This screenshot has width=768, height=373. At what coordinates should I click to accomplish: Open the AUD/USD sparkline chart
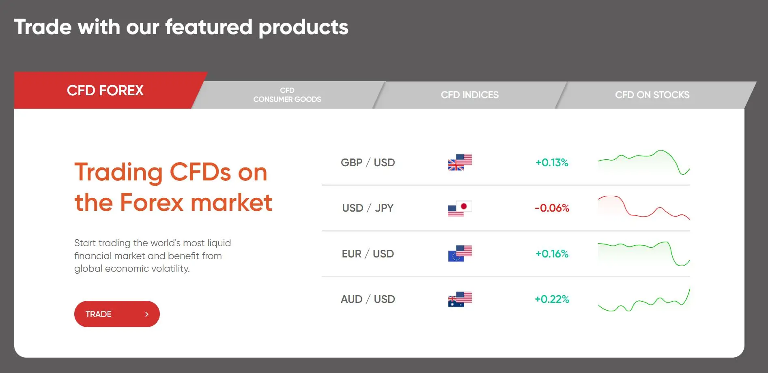644,299
